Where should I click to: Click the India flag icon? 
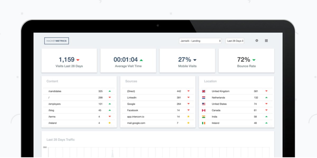pyautogui.click(x=204, y=116)
